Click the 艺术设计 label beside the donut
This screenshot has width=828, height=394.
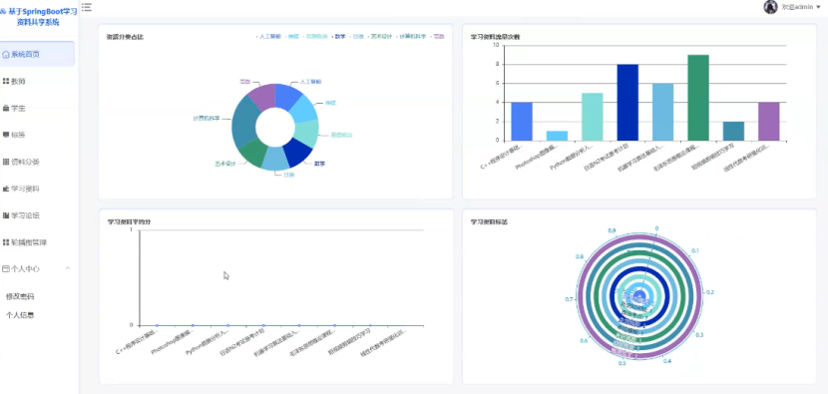(x=225, y=164)
